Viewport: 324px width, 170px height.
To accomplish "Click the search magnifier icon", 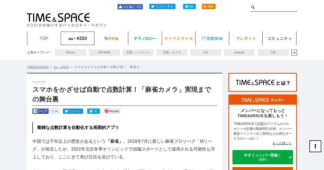I will pos(253,7).
